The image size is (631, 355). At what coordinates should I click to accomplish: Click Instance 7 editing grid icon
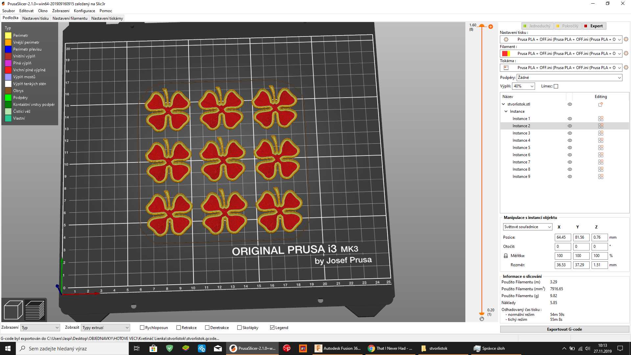601,162
